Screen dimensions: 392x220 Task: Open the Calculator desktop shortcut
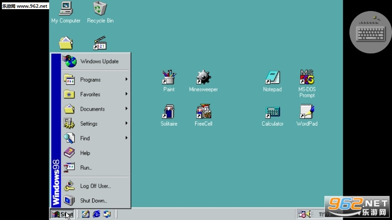[x=272, y=112]
